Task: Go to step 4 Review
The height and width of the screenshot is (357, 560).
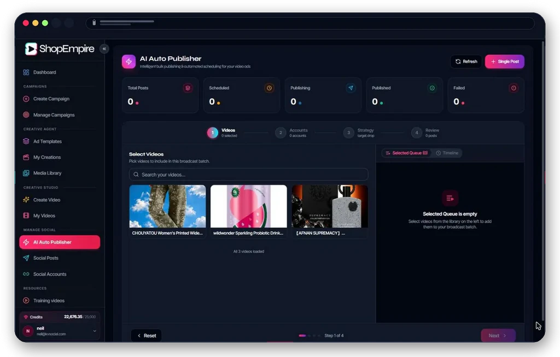Action: click(425, 133)
